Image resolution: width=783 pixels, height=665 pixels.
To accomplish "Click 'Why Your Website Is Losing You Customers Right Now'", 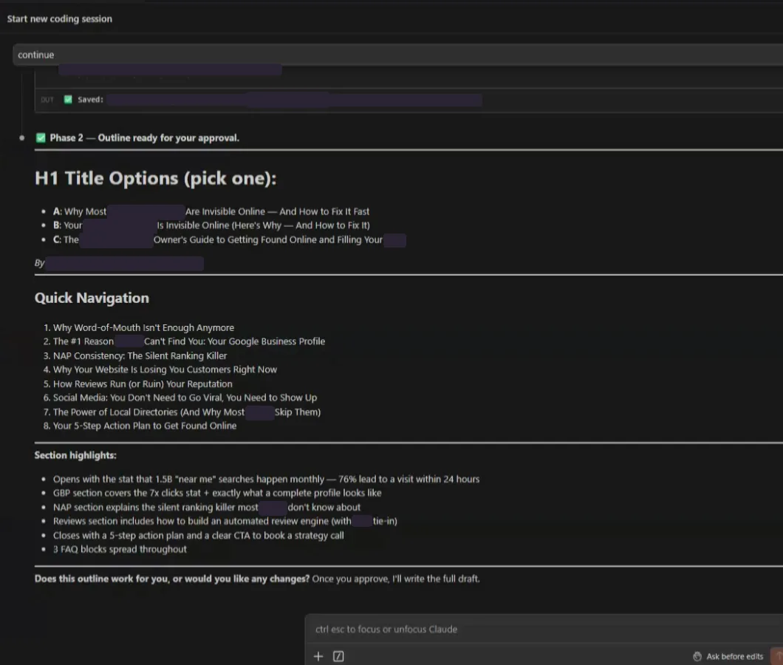I will click(165, 369).
